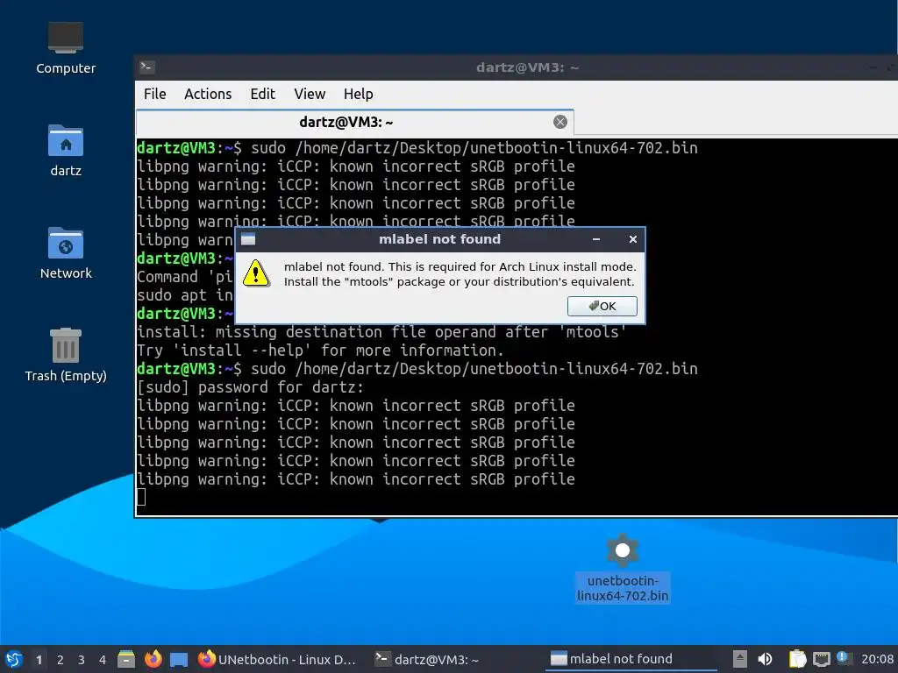This screenshot has height=673, width=898.
Task: Click the show desktop panel icon
Action: pos(179,659)
